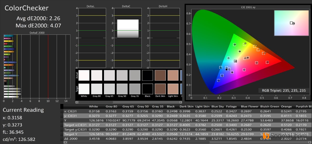
Task: Select the Light Skin actual swatch
Action: tap(173, 75)
